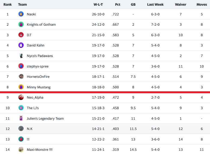Screen dimensions: 210x154
Task: Click Naoki's team avatar icon
Action: pyautogui.click(x=21, y=14)
